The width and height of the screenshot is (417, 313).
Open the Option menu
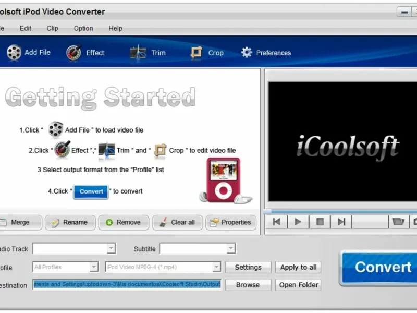pos(83,28)
